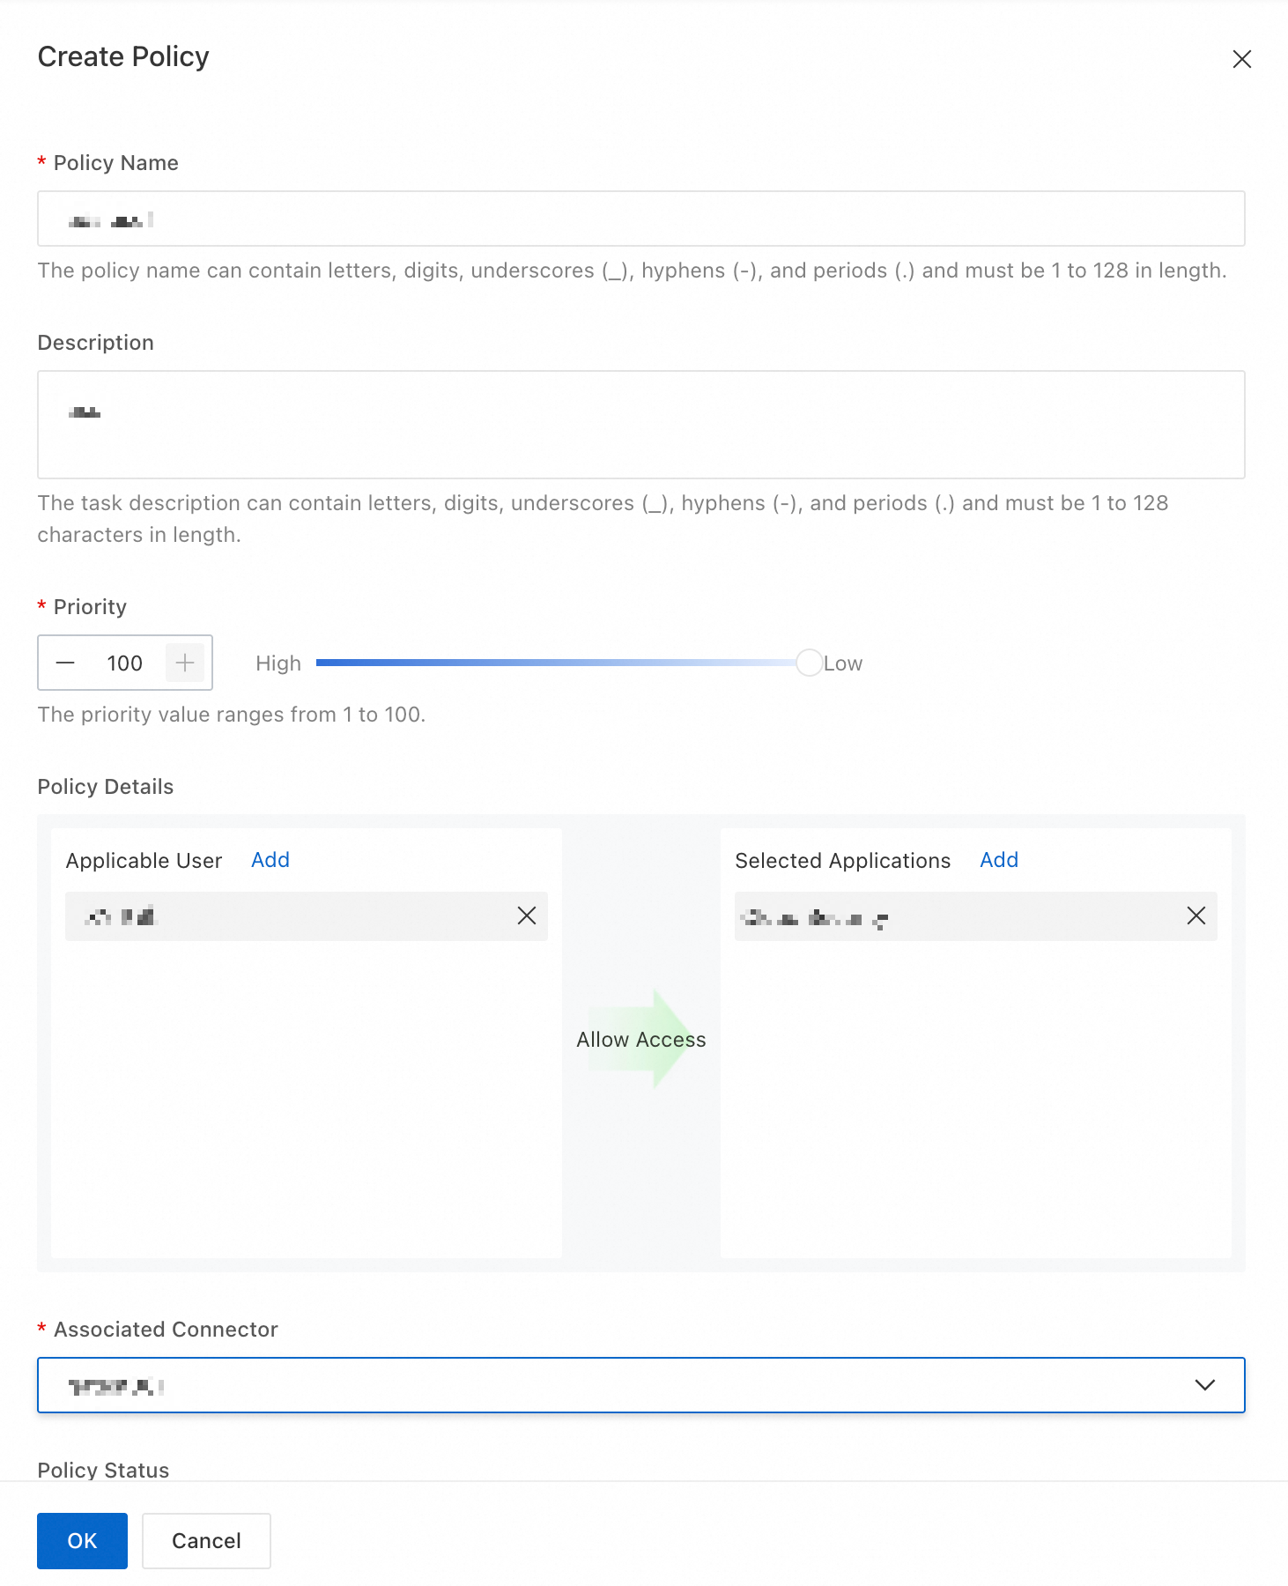The image size is (1288, 1586).
Task: Remove the listed selected application
Action: 1195,916
